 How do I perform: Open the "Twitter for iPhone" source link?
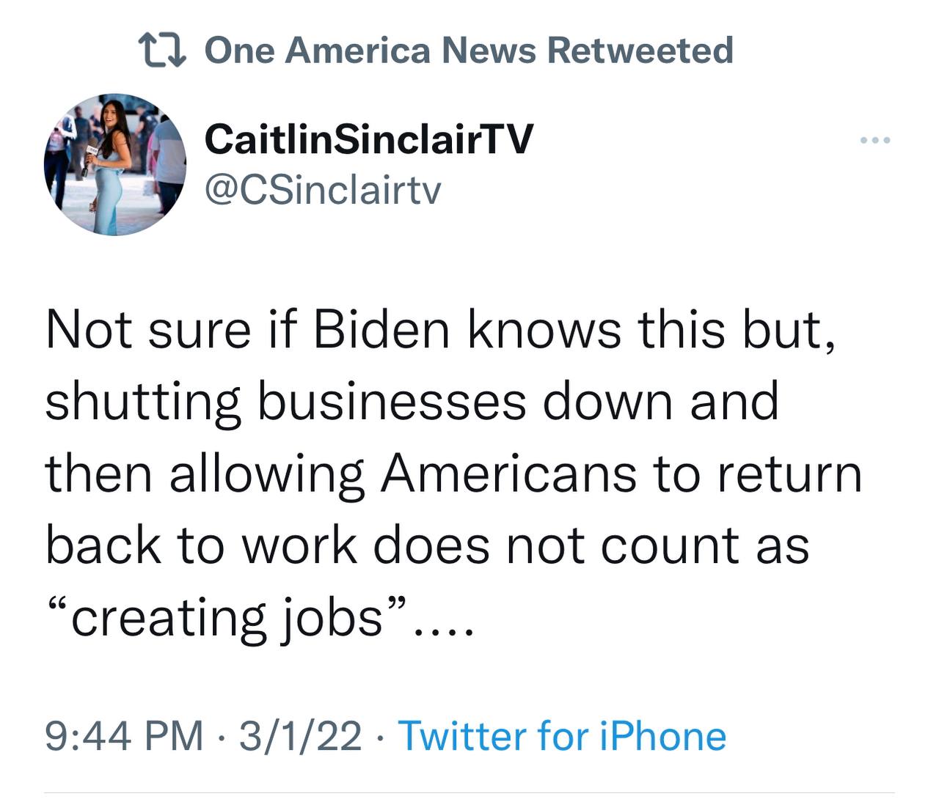click(x=562, y=736)
